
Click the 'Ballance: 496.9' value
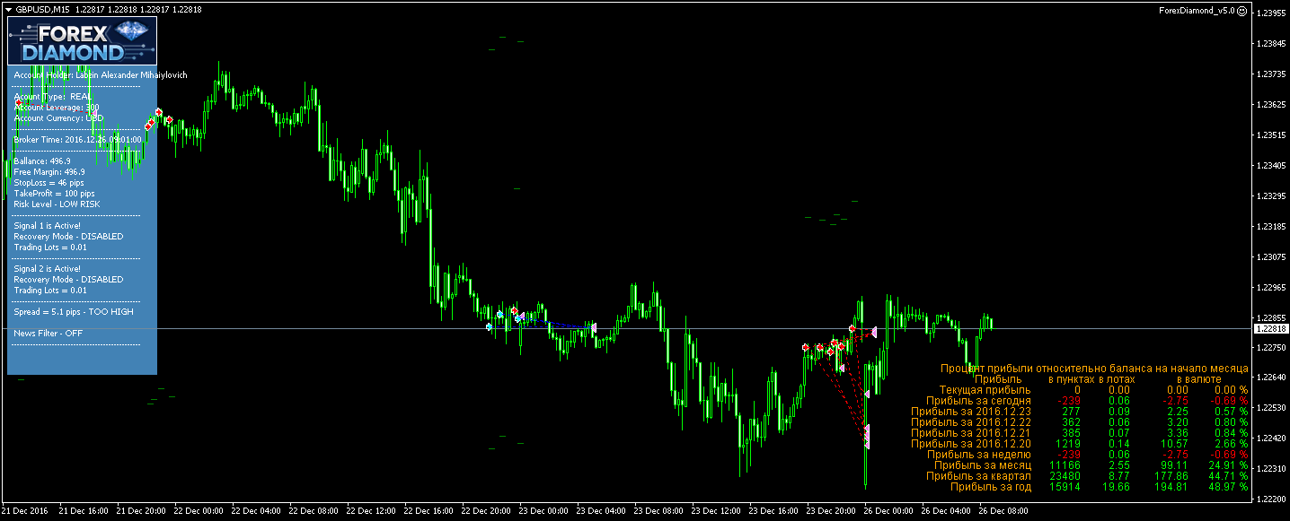point(42,161)
